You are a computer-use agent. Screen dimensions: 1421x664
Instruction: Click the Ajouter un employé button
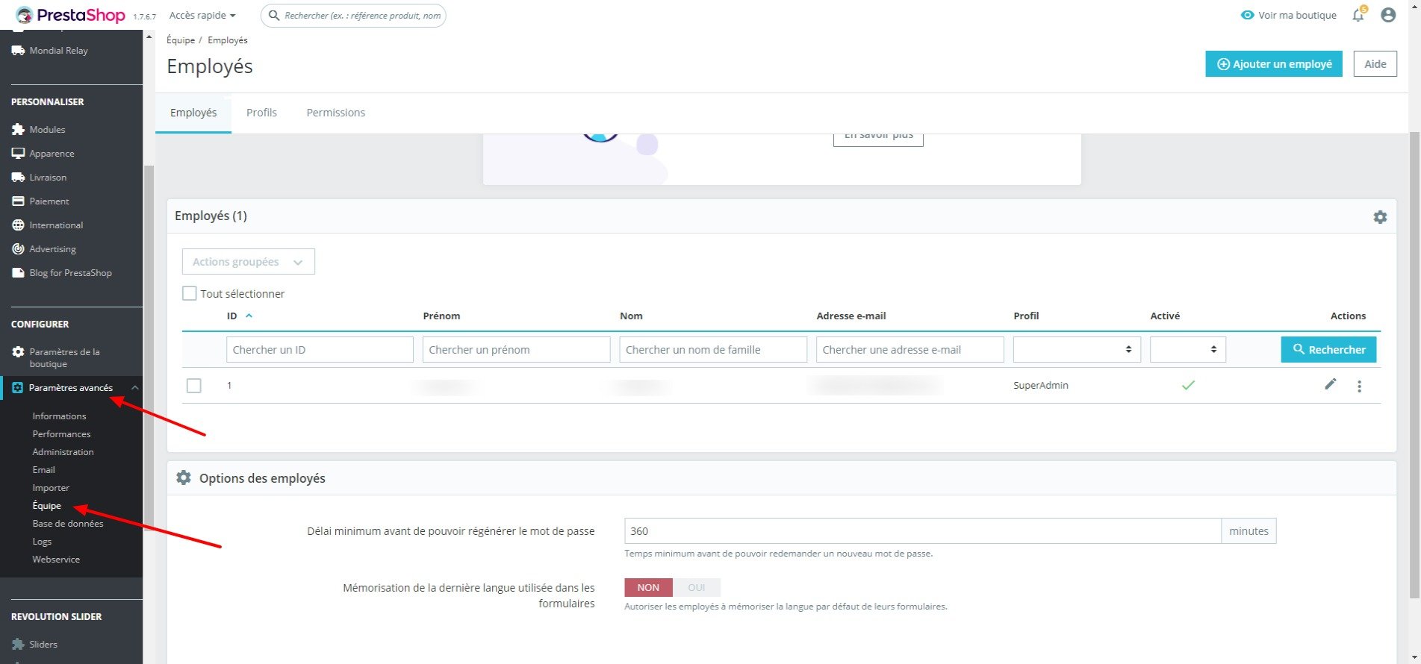point(1274,64)
